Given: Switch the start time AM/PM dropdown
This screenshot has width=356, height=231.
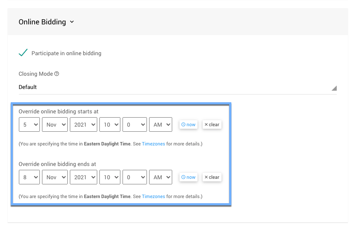Looking at the screenshot, I should pyautogui.click(x=160, y=124).
